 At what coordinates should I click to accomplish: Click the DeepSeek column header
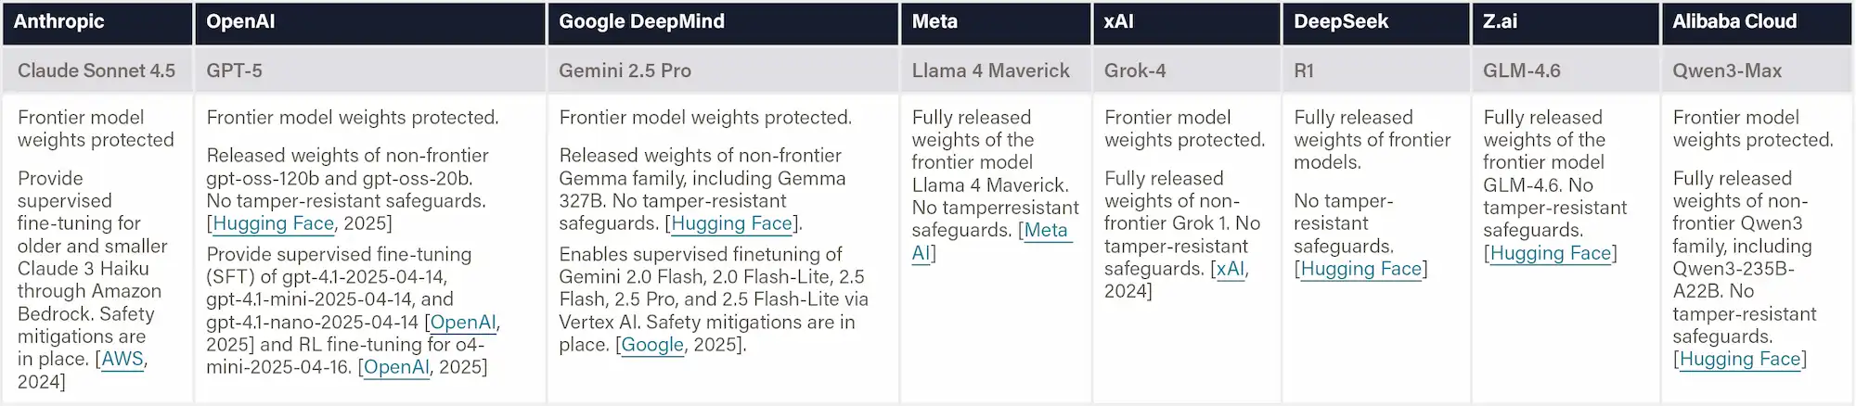tap(1340, 22)
